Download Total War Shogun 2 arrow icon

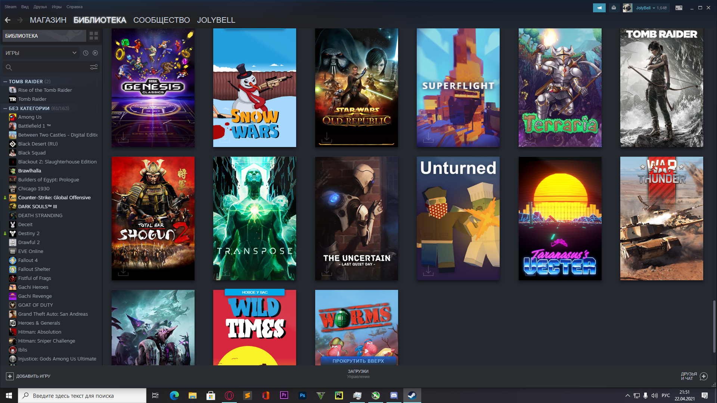coord(123,271)
